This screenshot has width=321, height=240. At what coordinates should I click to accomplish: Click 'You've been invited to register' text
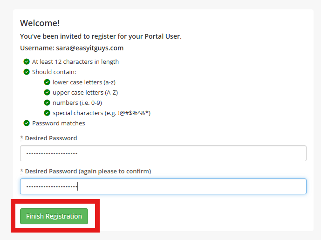click(101, 36)
